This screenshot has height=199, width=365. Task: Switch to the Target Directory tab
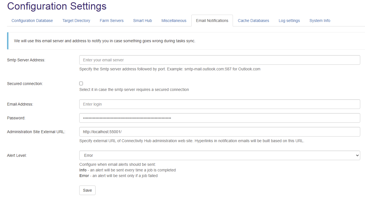[x=76, y=21]
